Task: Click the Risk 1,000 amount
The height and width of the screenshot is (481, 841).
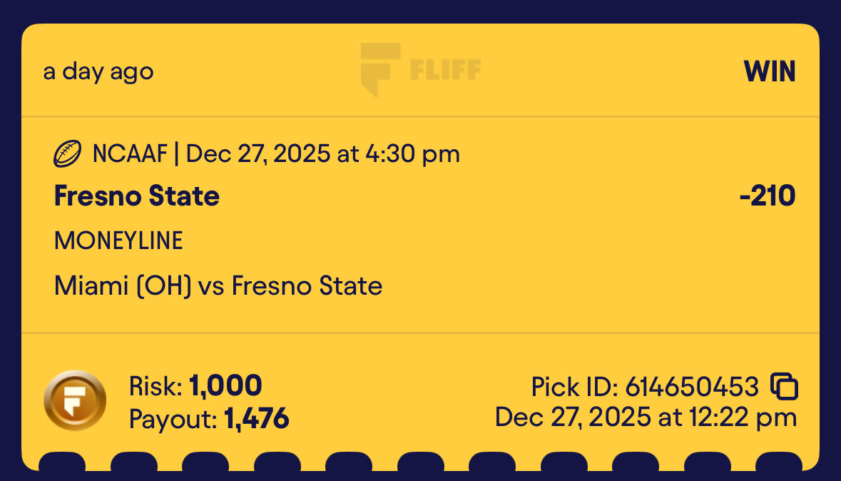Action: tap(226, 385)
